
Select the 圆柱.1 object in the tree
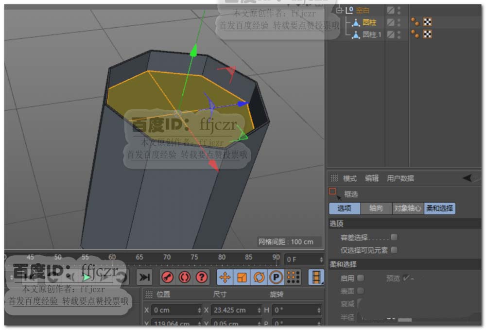(372, 35)
